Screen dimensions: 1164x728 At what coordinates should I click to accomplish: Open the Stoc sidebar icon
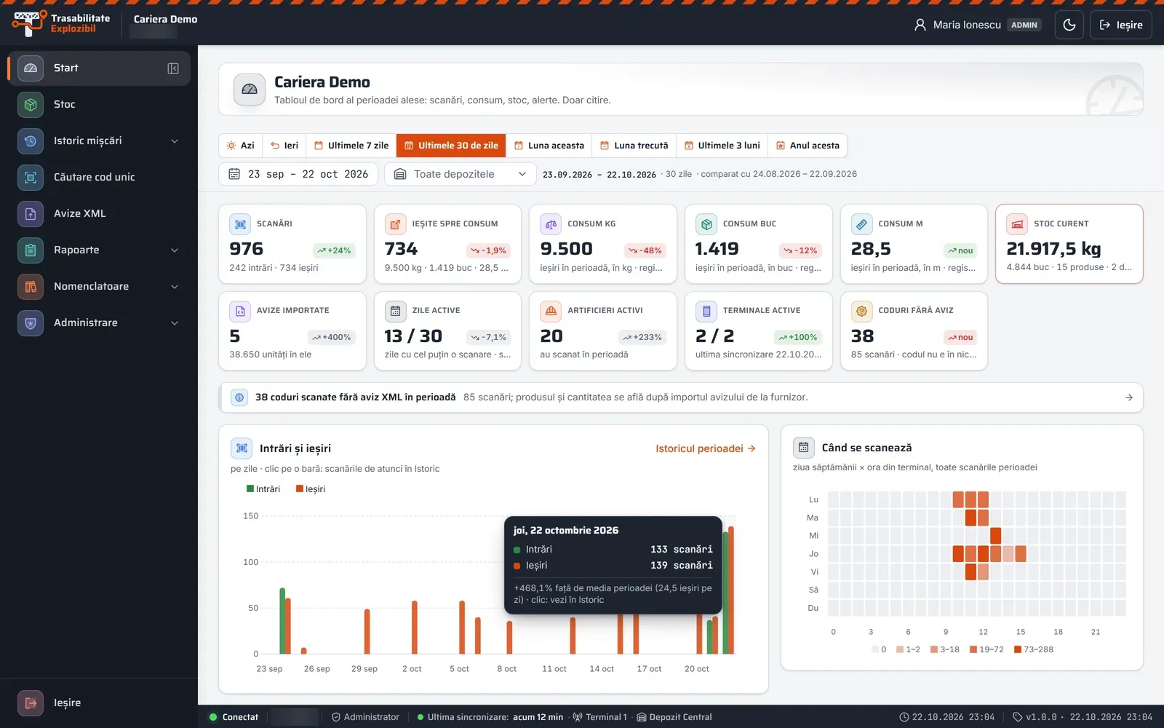coord(31,104)
